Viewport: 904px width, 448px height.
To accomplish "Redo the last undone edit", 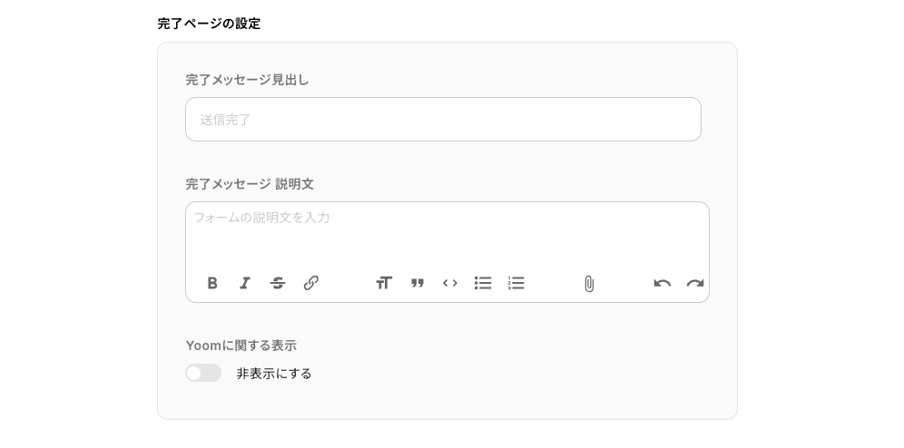I will click(695, 283).
